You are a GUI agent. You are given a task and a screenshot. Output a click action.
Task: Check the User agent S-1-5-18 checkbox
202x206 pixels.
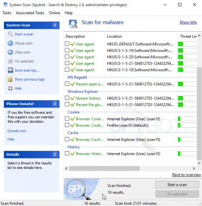pyautogui.click(x=67, y=70)
